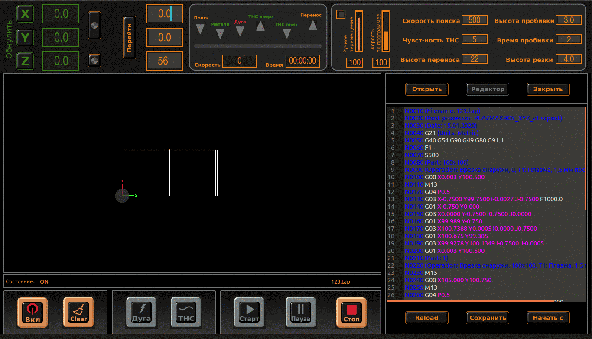This screenshot has height=339, width=592.
Task: Click the X go-to input field
Action: click(165, 14)
